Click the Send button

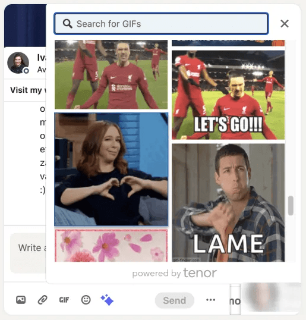175,300
